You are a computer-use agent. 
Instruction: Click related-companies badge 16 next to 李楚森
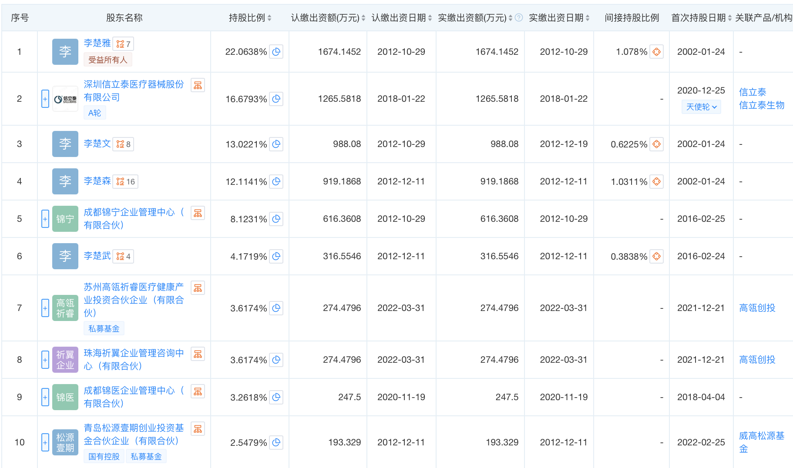click(126, 181)
